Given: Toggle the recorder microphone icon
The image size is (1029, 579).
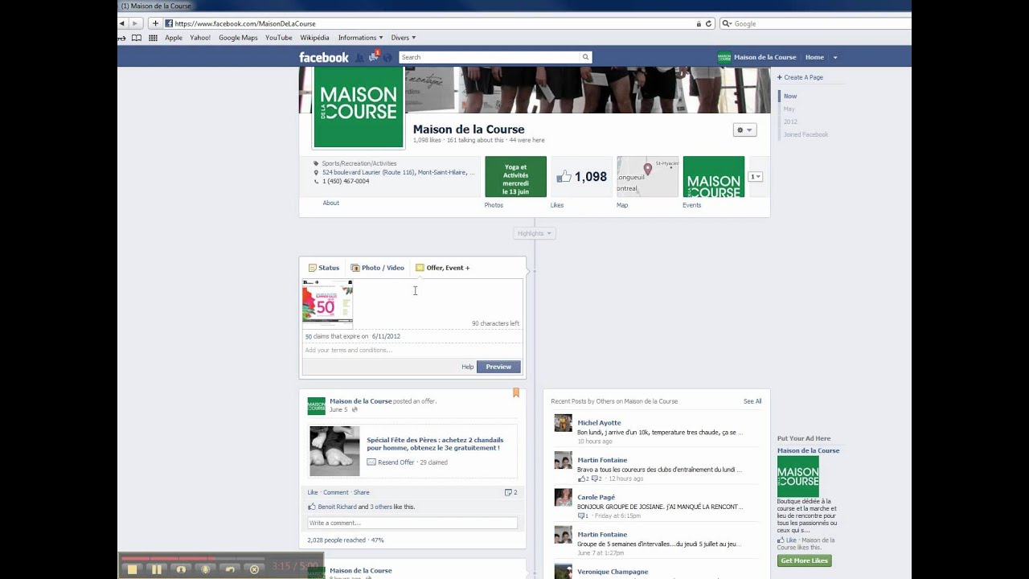Looking at the screenshot, I should (x=206, y=569).
